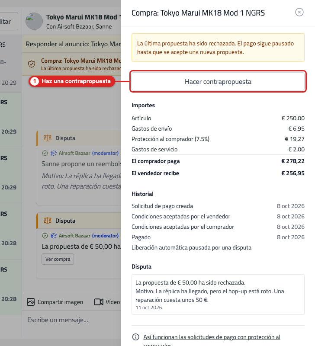Screen dimensions: 315x346
Task: Click the shield icon on Compra banner
Action: click(x=32, y=64)
